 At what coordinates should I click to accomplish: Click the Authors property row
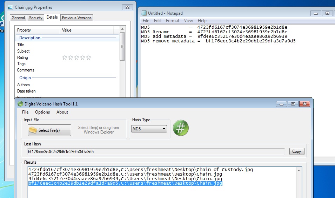click(67, 85)
